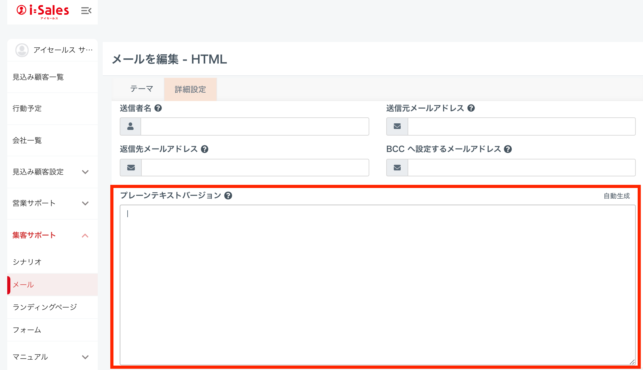Open 見込み顧客一覧 in the sidebar
643x370 pixels.
click(38, 77)
